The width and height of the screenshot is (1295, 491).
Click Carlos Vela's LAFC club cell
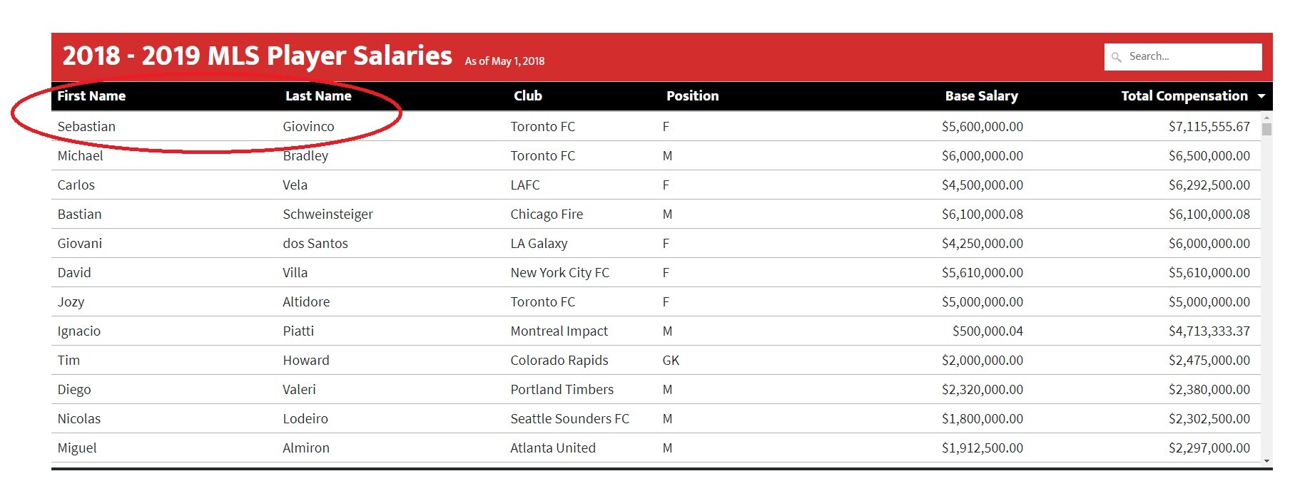click(525, 185)
